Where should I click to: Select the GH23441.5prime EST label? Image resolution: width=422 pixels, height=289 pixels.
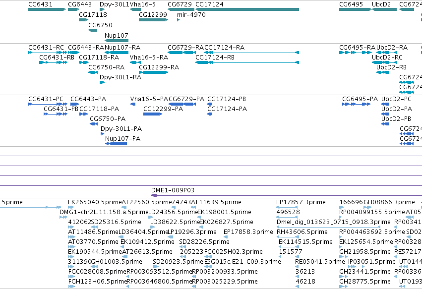[x=365, y=272]
